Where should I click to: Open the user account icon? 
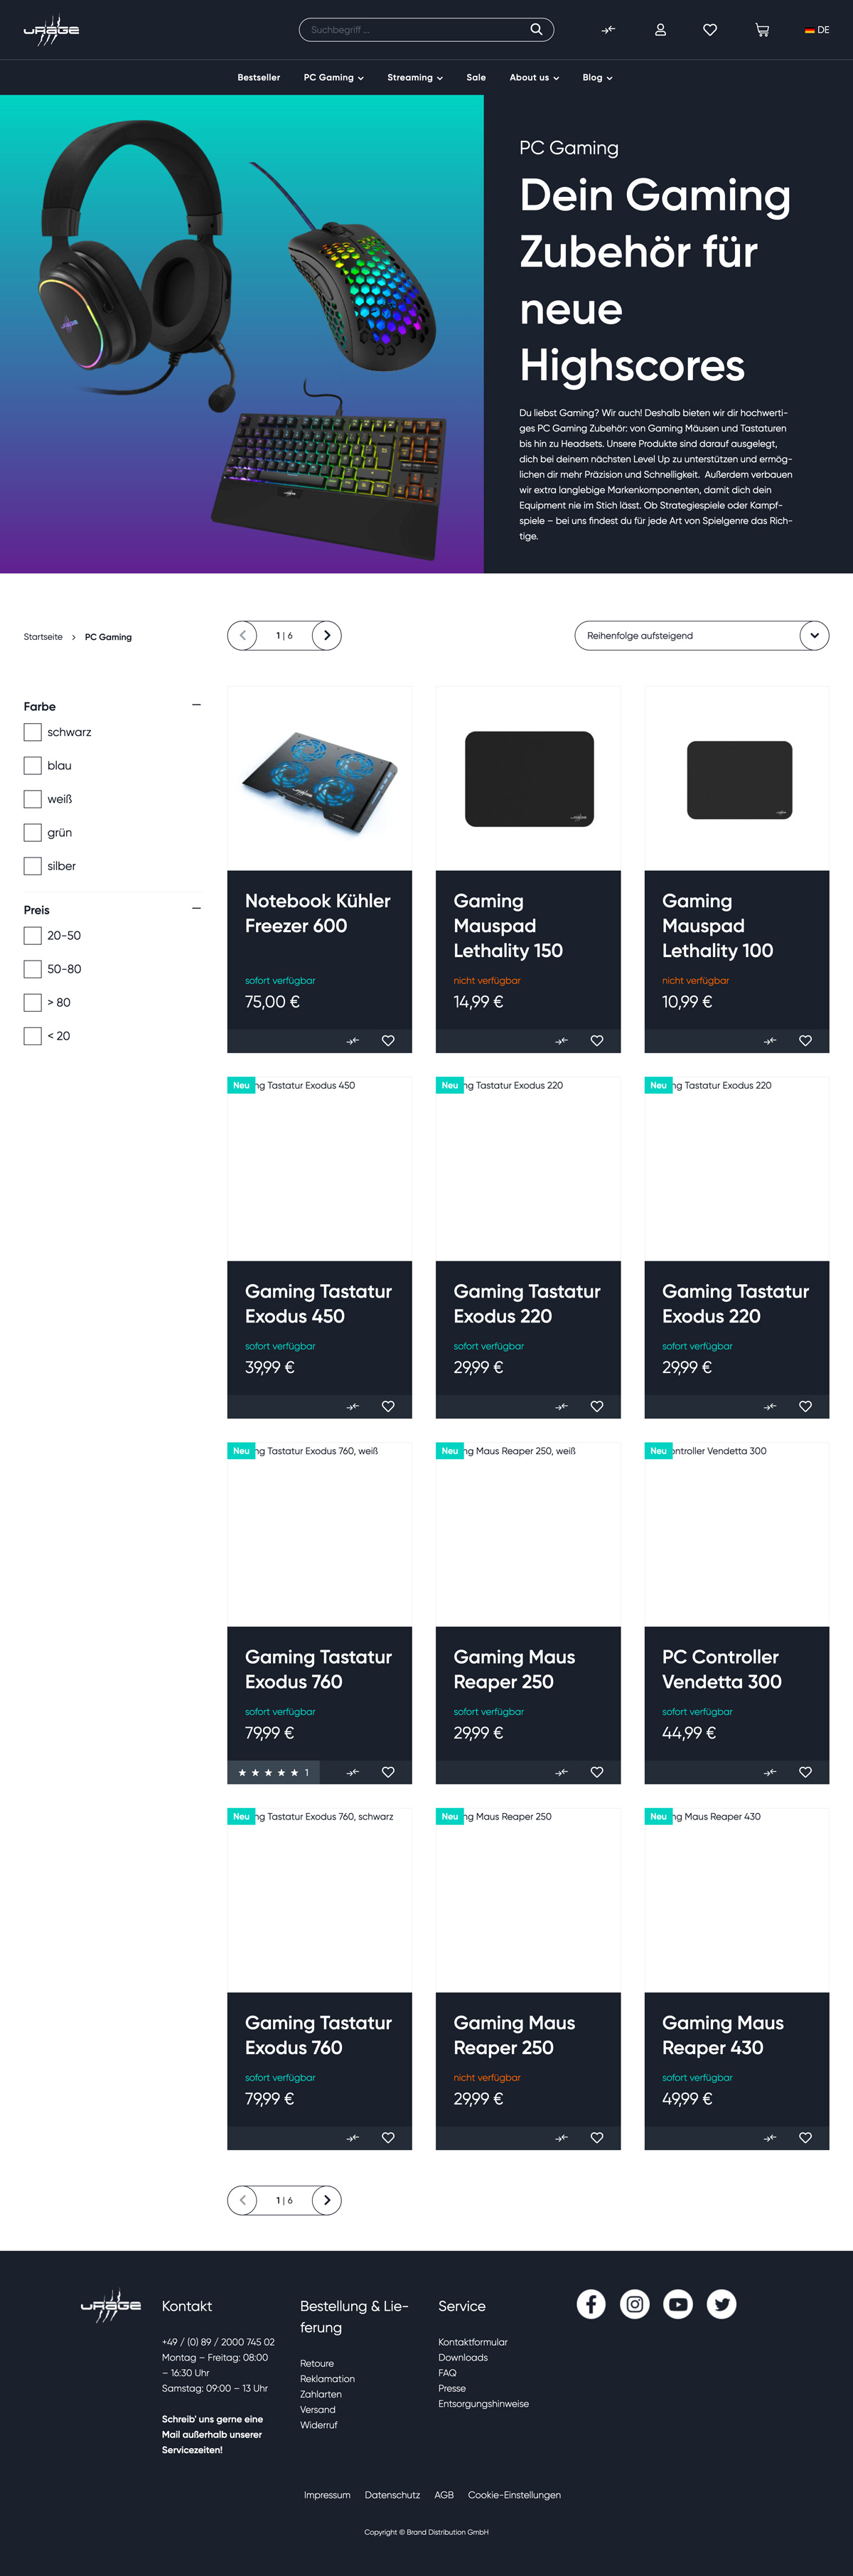(660, 30)
